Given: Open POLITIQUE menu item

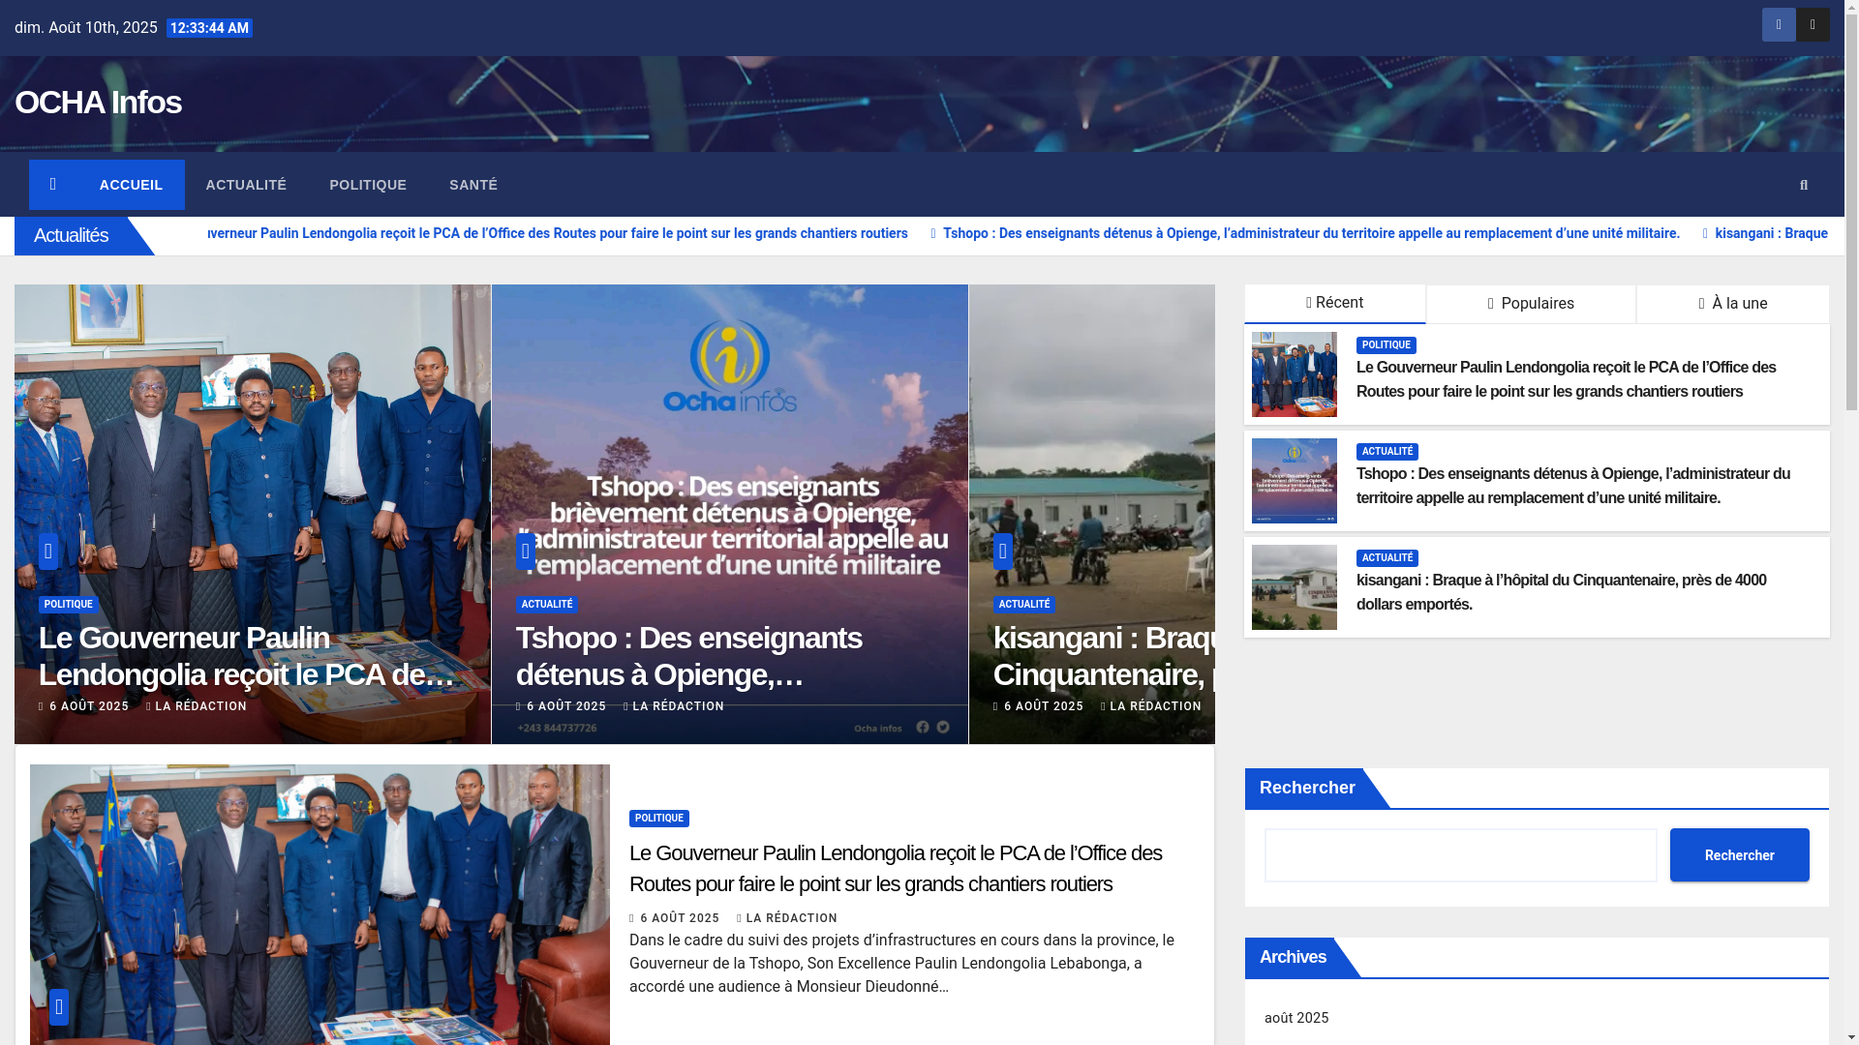Looking at the screenshot, I should pyautogui.click(x=368, y=185).
